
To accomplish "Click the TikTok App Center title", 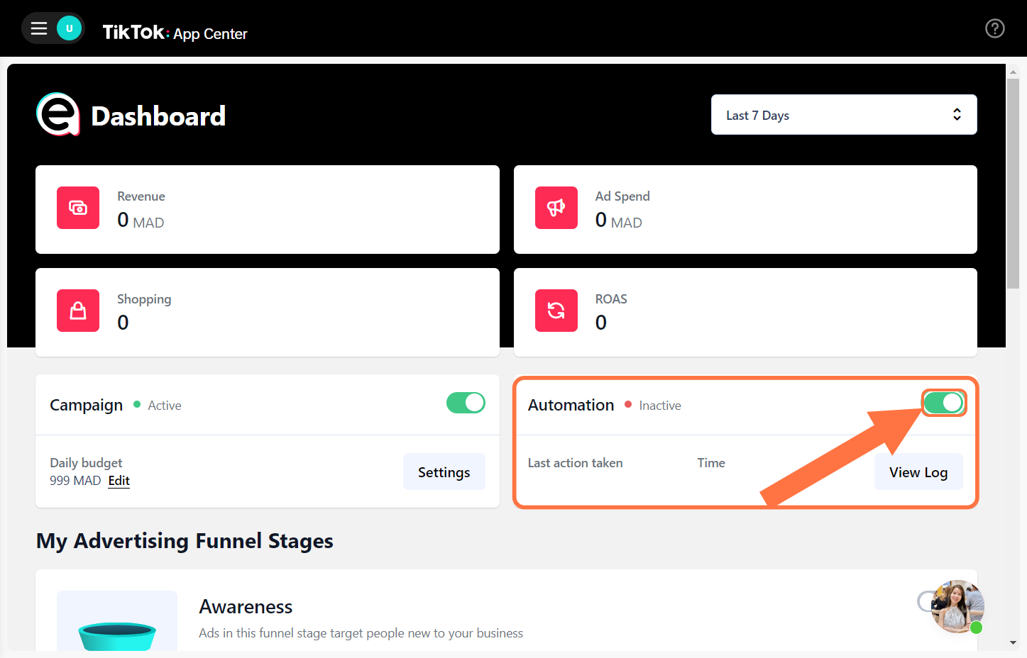I will (x=175, y=33).
